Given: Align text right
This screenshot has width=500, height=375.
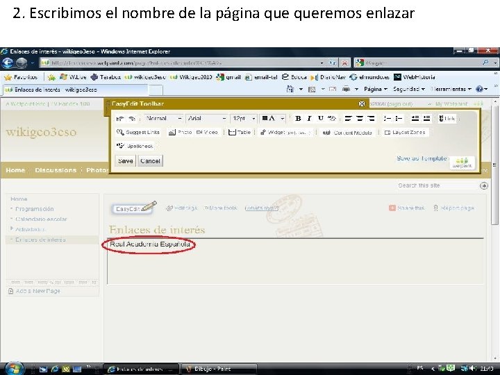Looking at the screenshot, I should coord(371,118).
